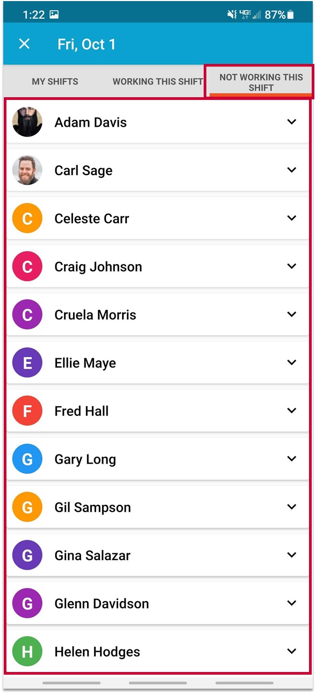Image resolution: width=316 pixels, height=694 pixels.
Task: Expand Glenn Davidson's chevron arrow
Action: [x=292, y=603]
